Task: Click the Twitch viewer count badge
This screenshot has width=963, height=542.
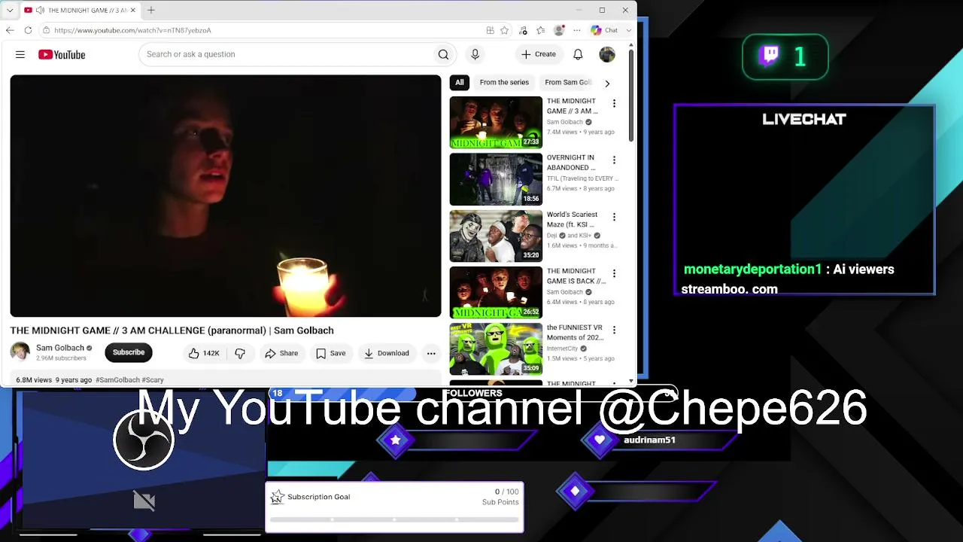Action: point(785,56)
